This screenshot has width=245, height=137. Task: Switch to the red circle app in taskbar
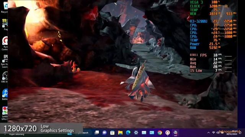168,132
